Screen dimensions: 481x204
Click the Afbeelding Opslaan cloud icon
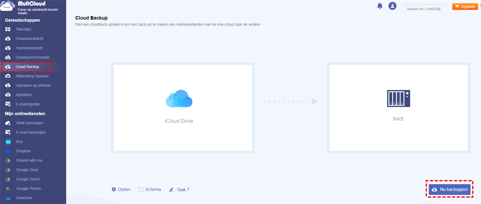pos(8,76)
